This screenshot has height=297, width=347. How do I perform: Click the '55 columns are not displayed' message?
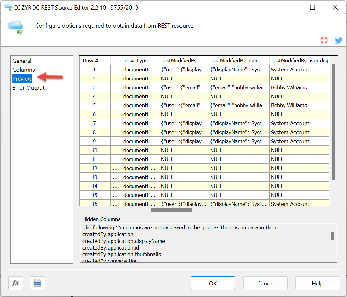click(181, 227)
